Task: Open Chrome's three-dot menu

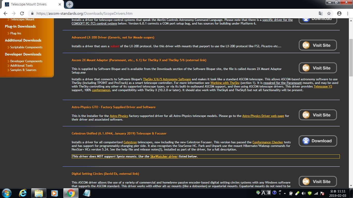Action: click(348, 13)
